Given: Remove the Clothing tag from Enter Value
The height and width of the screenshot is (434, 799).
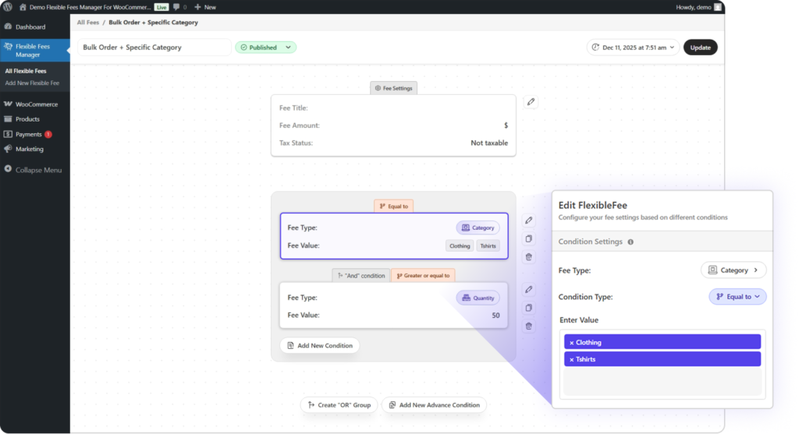Looking at the screenshot, I should click(x=571, y=343).
